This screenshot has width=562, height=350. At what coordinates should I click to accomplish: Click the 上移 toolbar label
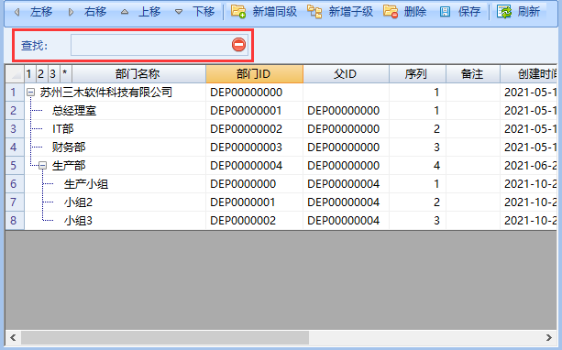(x=149, y=12)
